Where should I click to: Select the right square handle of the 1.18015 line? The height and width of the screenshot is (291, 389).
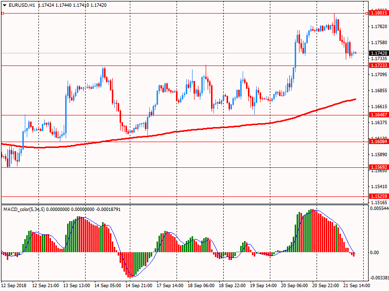pos(367,14)
